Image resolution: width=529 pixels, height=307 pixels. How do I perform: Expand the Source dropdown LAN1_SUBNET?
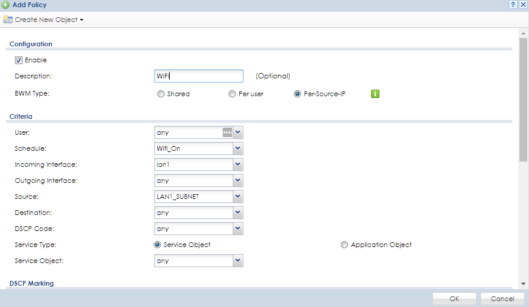coord(237,197)
